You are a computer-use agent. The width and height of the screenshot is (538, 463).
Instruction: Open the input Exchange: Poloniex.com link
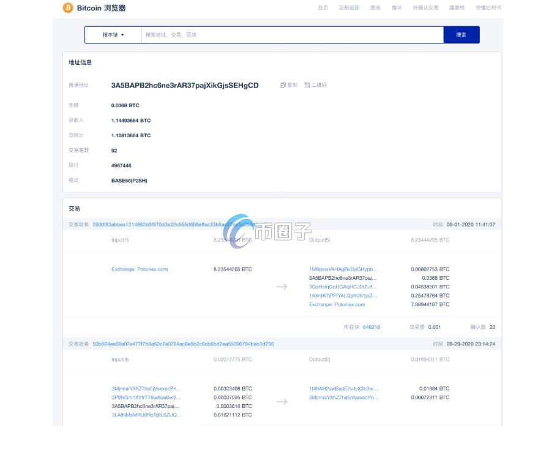click(140, 269)
